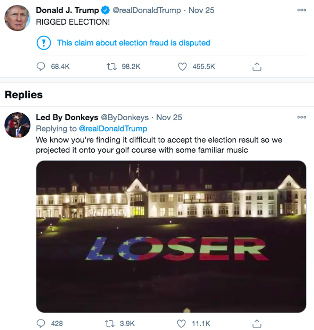The image size is (314, 330).
Task: Play the LOSER golf course projection video
Action: (171, 236)
